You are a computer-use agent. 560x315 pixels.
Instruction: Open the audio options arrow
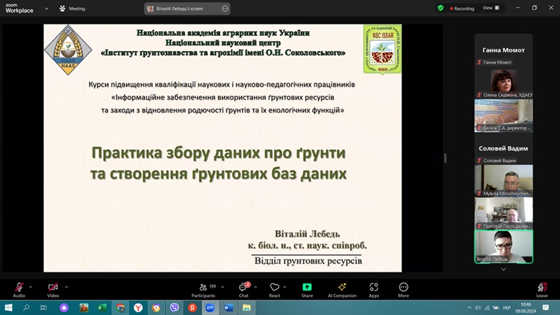31,287
